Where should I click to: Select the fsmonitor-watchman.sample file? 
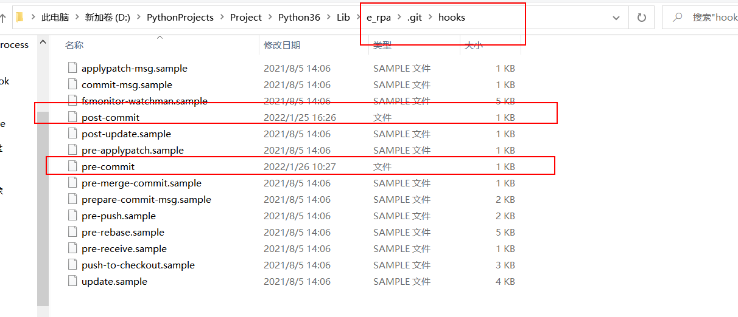pos(144,101)
